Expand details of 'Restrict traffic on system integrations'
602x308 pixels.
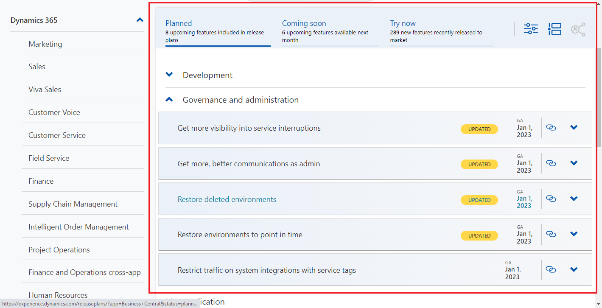(574, 269)
